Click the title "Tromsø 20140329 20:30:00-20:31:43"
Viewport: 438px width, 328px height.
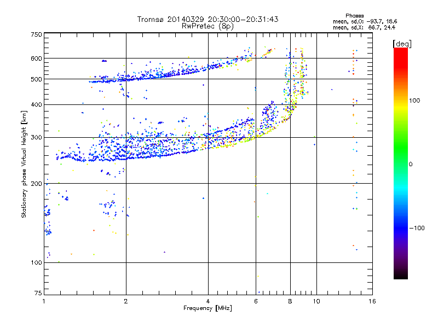tap(208, 19)
